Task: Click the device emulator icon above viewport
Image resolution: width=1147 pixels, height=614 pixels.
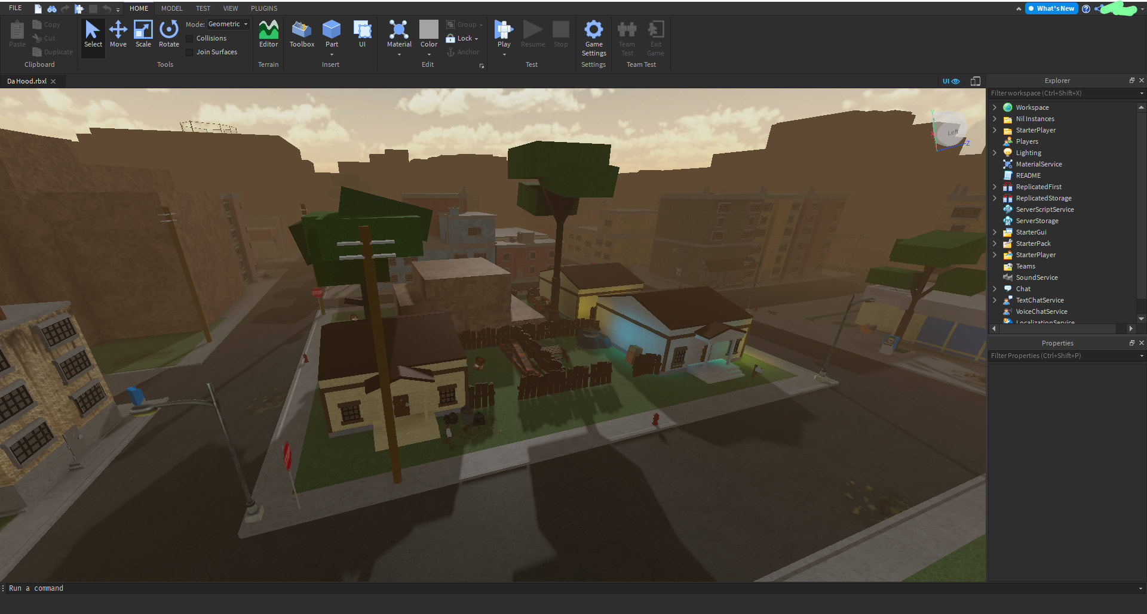Action: [975, 81]
